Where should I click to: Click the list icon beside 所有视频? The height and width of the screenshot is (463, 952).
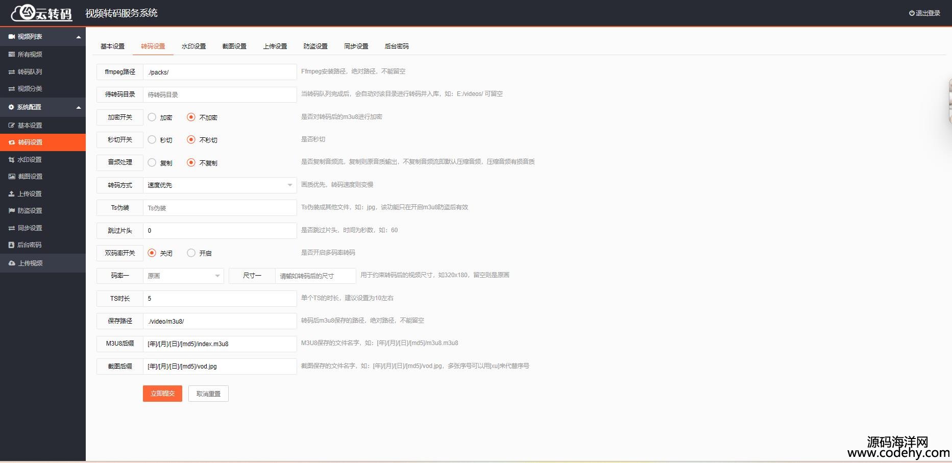point(11,55)
